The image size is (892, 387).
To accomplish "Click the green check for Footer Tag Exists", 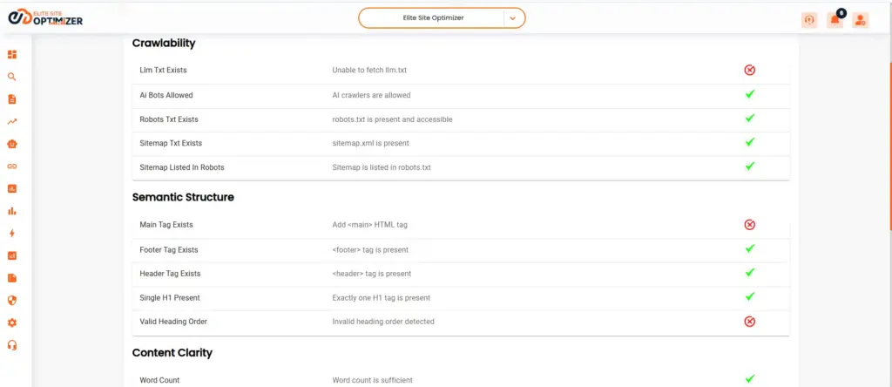I will [750, 248].
